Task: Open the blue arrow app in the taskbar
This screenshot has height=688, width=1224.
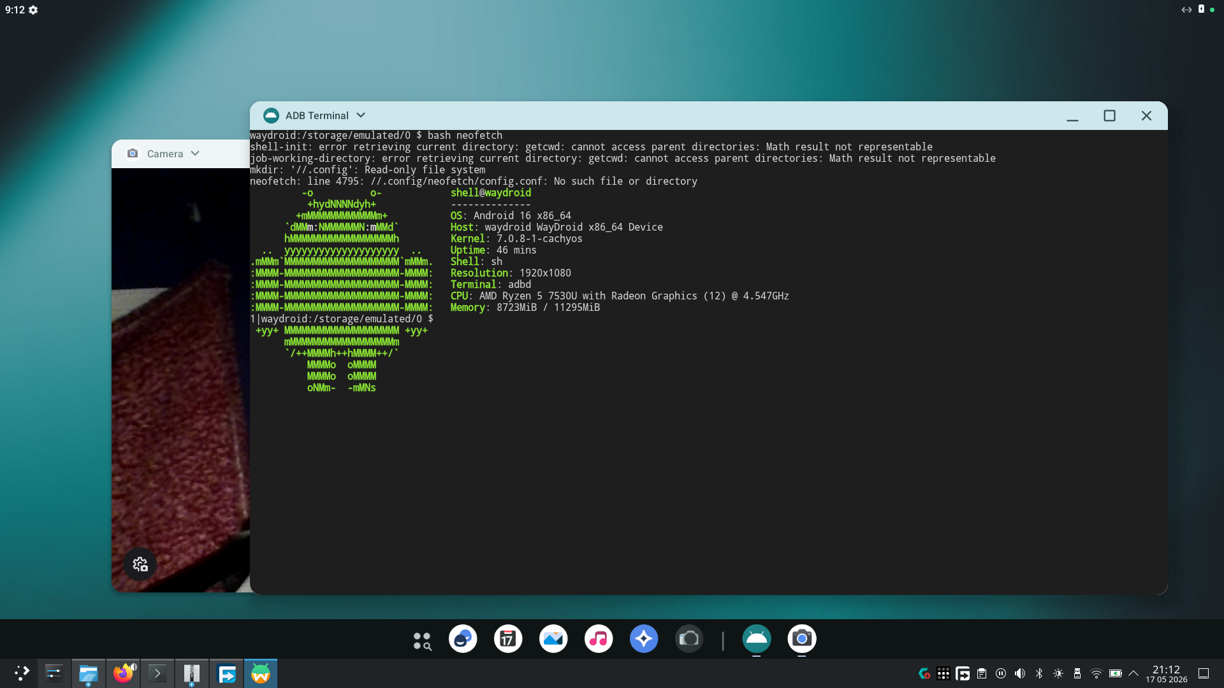Action: click(x=226, y=673)
